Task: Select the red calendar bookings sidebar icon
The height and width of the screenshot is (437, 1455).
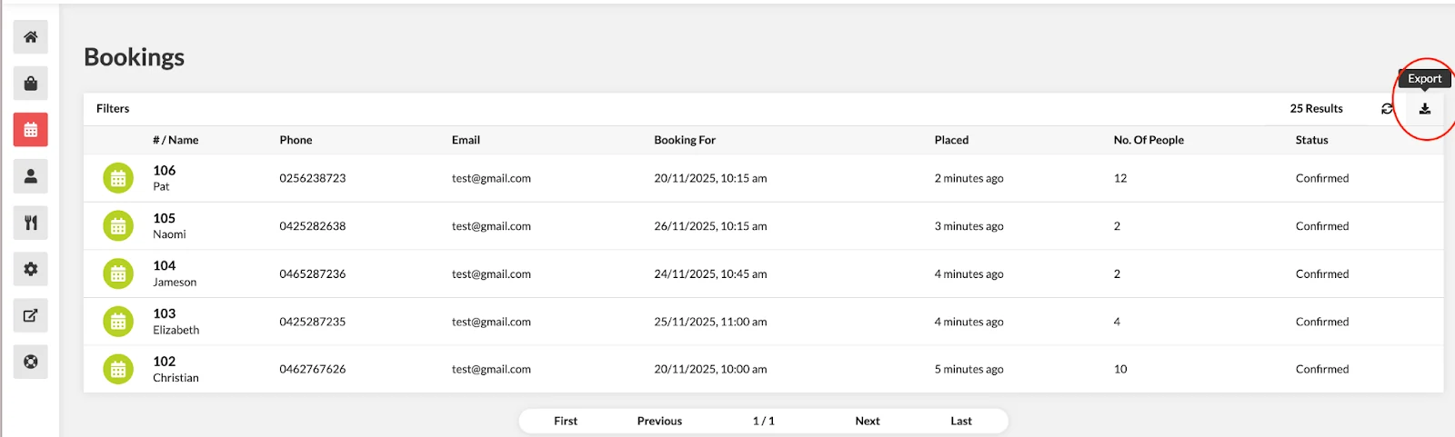Action: [30, 130]
